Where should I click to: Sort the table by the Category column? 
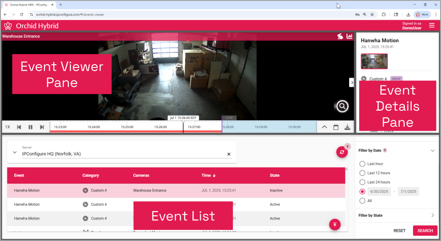(x=90, y=175)
